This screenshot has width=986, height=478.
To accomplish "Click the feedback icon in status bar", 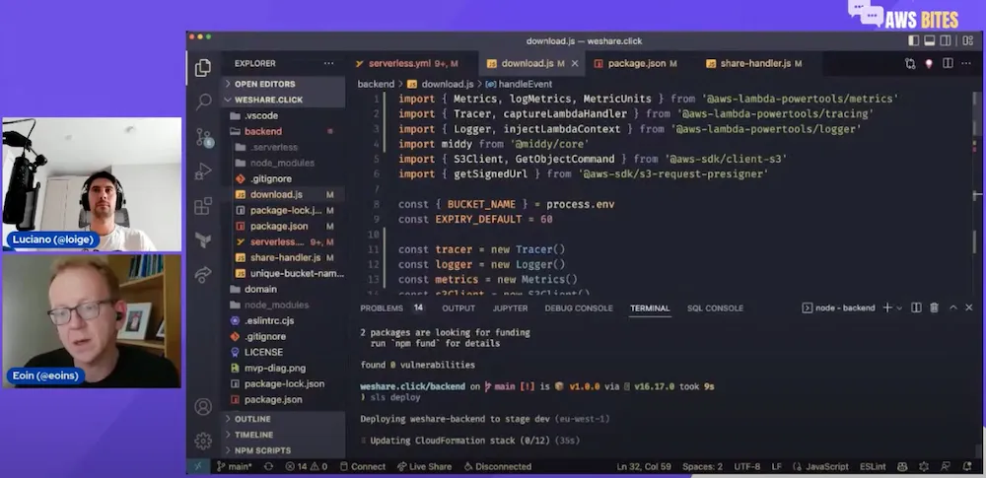I will pos(946,467).
